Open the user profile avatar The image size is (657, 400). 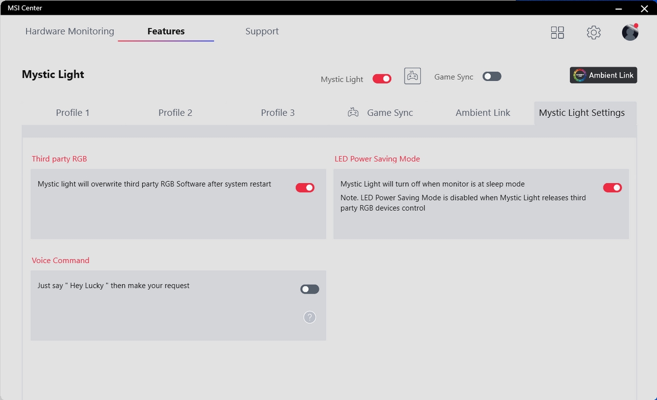(x=630, y=32)
